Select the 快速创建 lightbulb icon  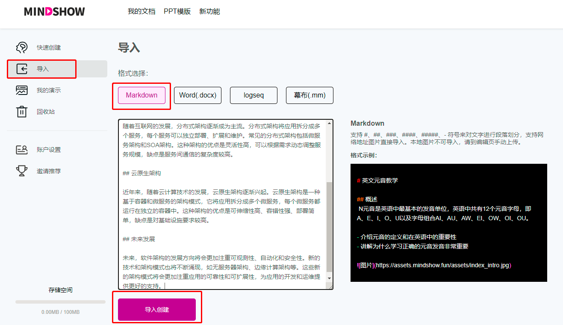22,47
